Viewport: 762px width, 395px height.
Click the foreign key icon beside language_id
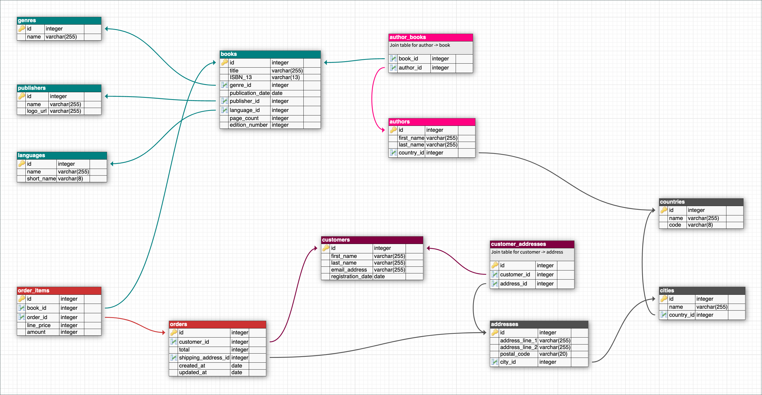coord(224,110)
